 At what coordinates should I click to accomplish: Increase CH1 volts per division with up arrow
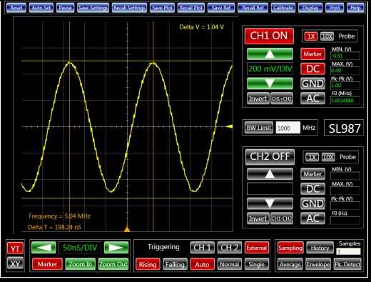pyautogui.click(x=270, y=54)
